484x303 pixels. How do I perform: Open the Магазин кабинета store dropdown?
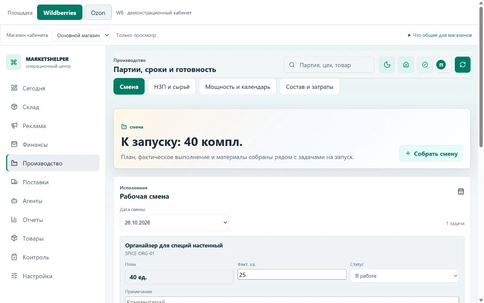81,35
